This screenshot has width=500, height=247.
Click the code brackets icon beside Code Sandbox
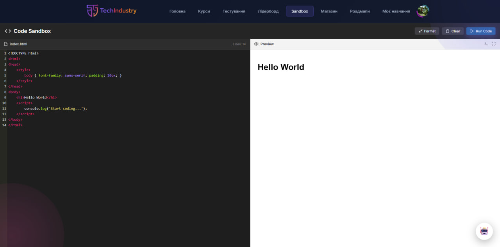coord(8,31)
